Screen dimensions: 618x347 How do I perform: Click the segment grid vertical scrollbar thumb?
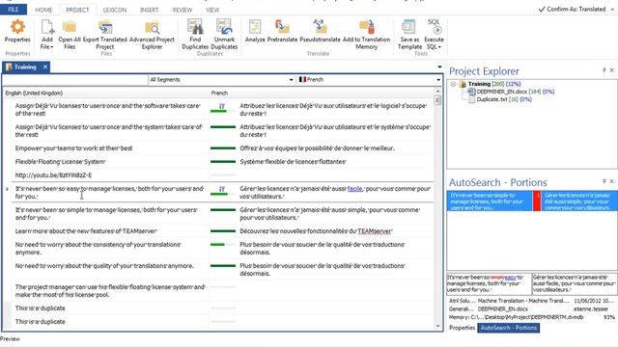(437, 100)
